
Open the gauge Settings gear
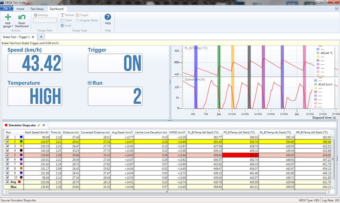click(36, 15)
